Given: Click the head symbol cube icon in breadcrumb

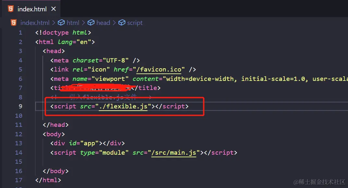Looking at the screenshot, I should tap(91, 23).
